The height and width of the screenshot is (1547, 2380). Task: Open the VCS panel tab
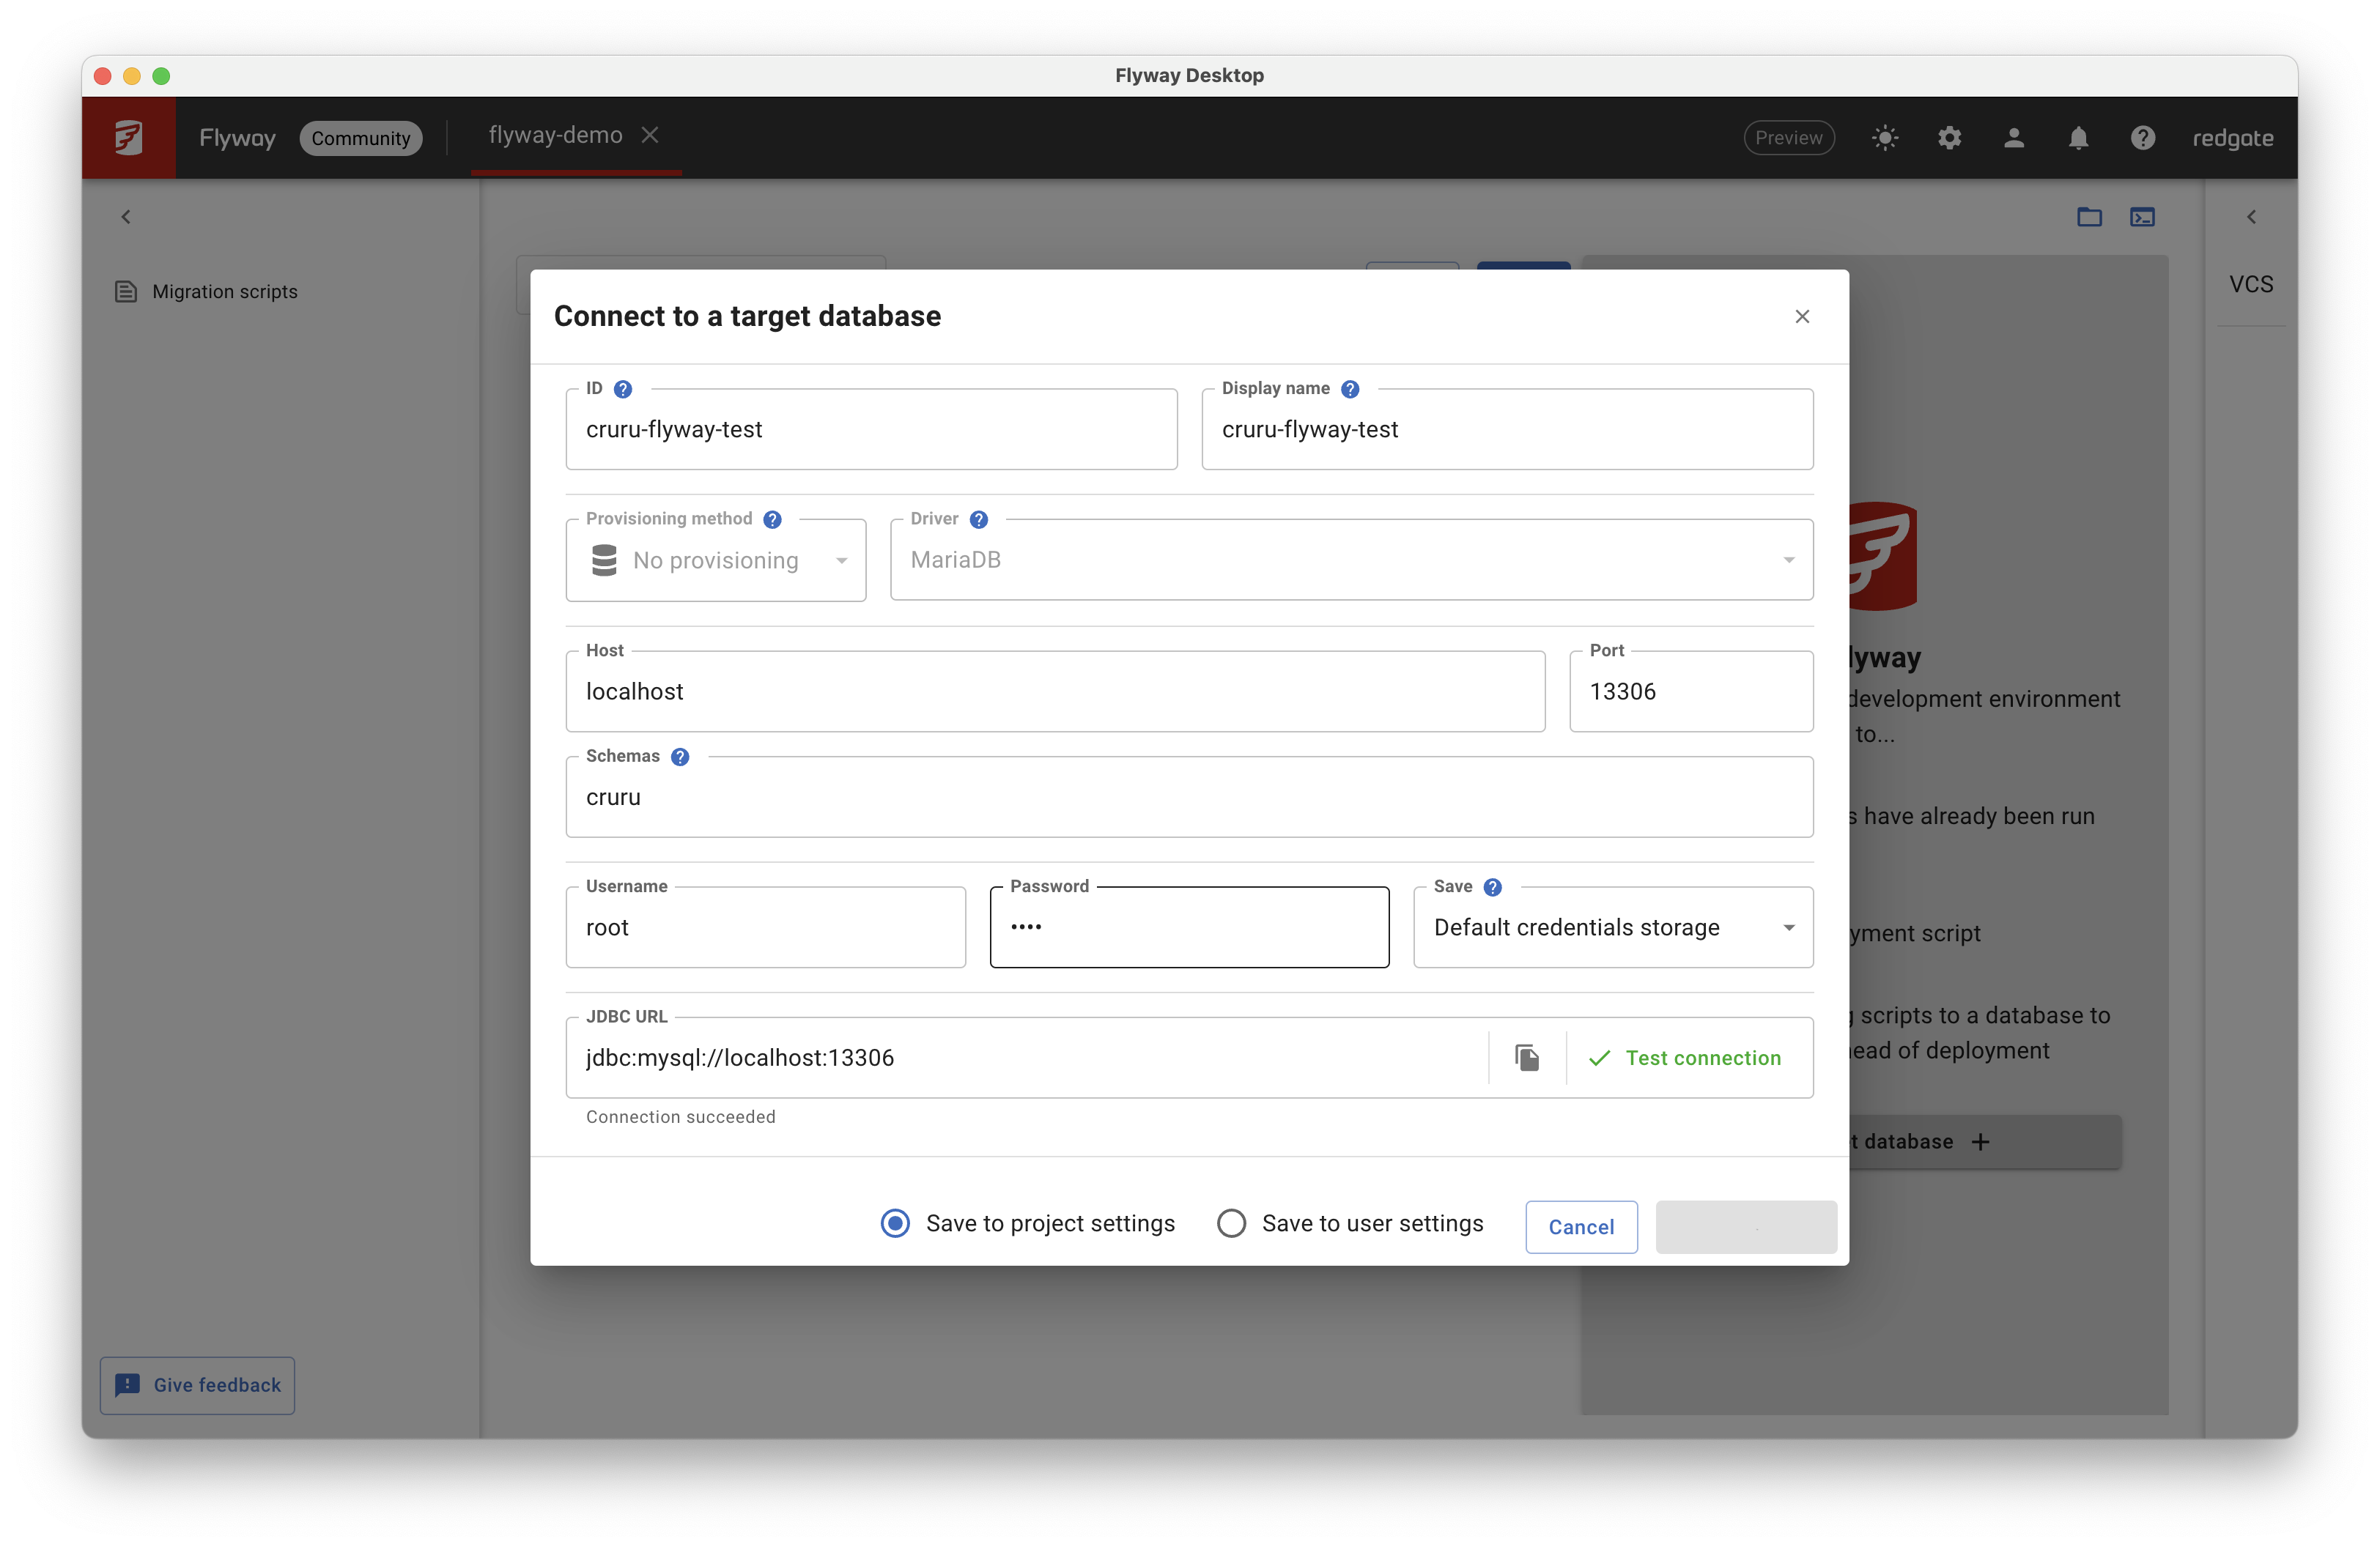2251,285
